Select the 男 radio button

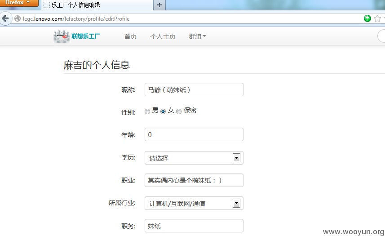147,111
